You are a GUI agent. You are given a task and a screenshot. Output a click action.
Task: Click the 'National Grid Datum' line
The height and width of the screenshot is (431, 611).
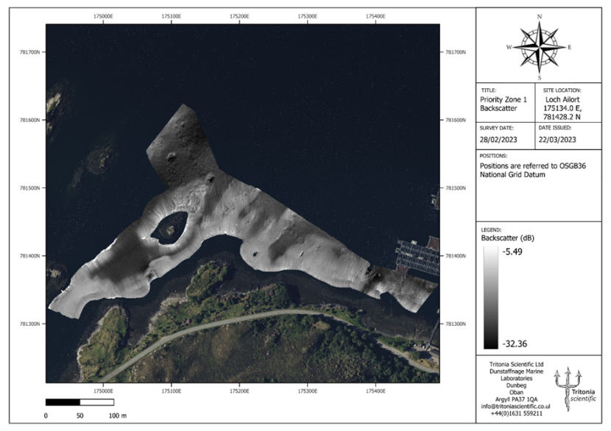click(512, 175)
